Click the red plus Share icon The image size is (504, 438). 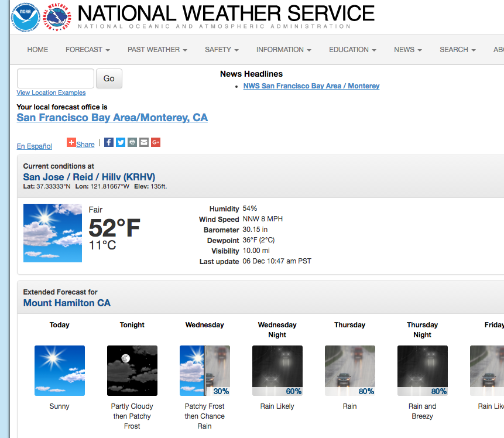pos(71,142)
